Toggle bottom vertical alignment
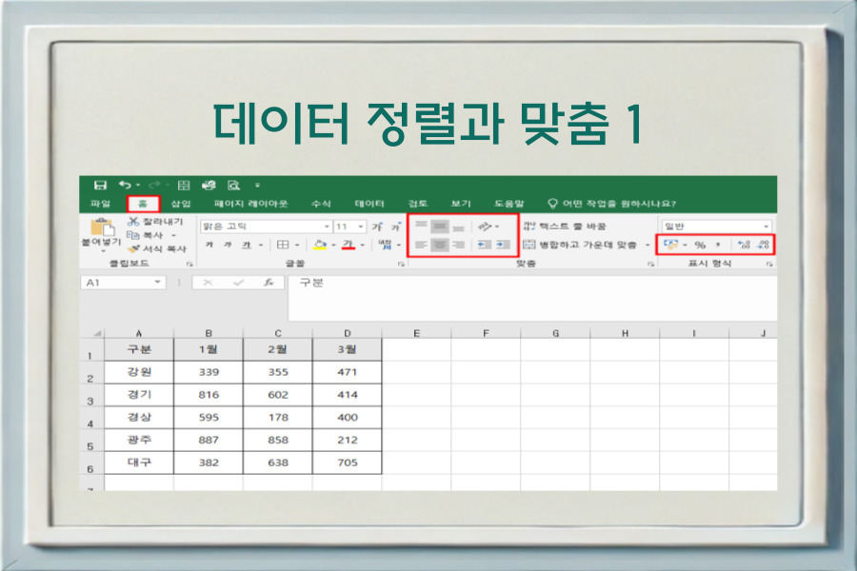The width and height of the screenshot is (857, 571). [459, 226]
